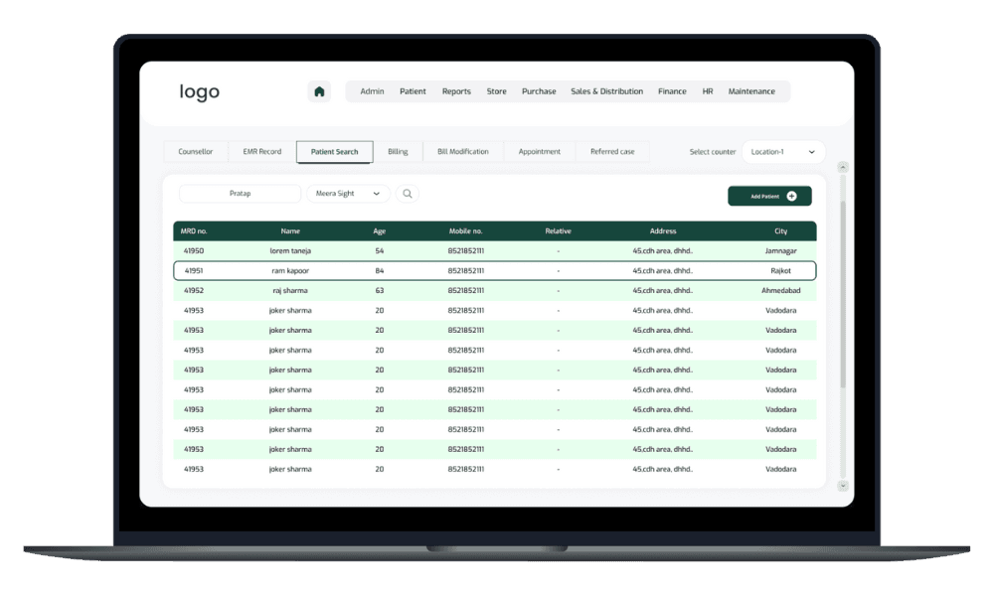994x596 pixels.
Task: Open the Purchase menu
Action: pos(538,91)
